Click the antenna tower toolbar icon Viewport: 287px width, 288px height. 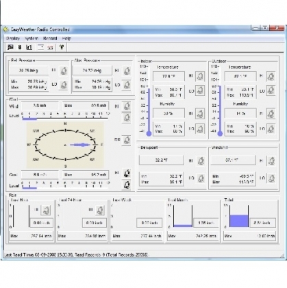pos(62,47)
